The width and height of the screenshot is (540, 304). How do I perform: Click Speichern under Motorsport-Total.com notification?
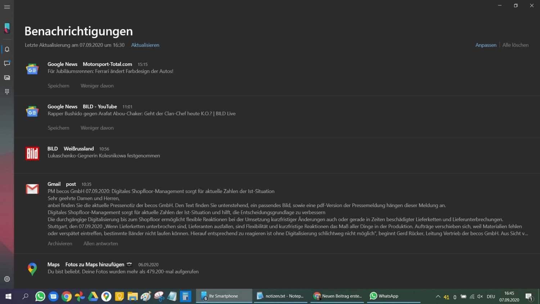click(x=58, y=86)
